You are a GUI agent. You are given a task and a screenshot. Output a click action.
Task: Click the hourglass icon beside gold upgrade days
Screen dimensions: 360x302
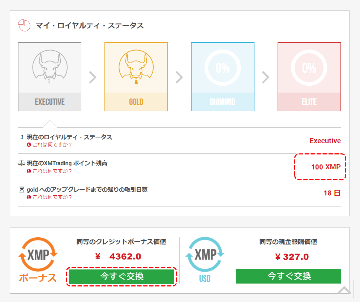(x=22, y=190)
